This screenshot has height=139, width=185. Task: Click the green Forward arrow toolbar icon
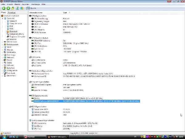click(7, 8)
